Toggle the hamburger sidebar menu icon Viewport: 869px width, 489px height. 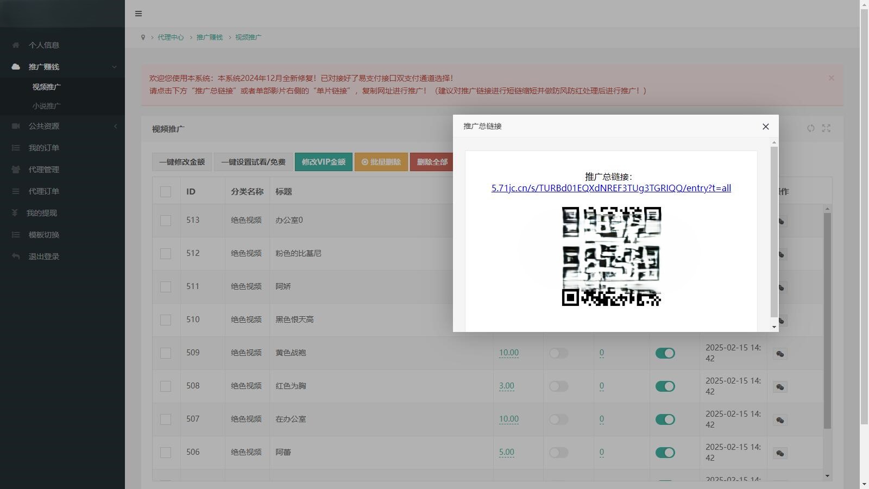coord(138,14)
